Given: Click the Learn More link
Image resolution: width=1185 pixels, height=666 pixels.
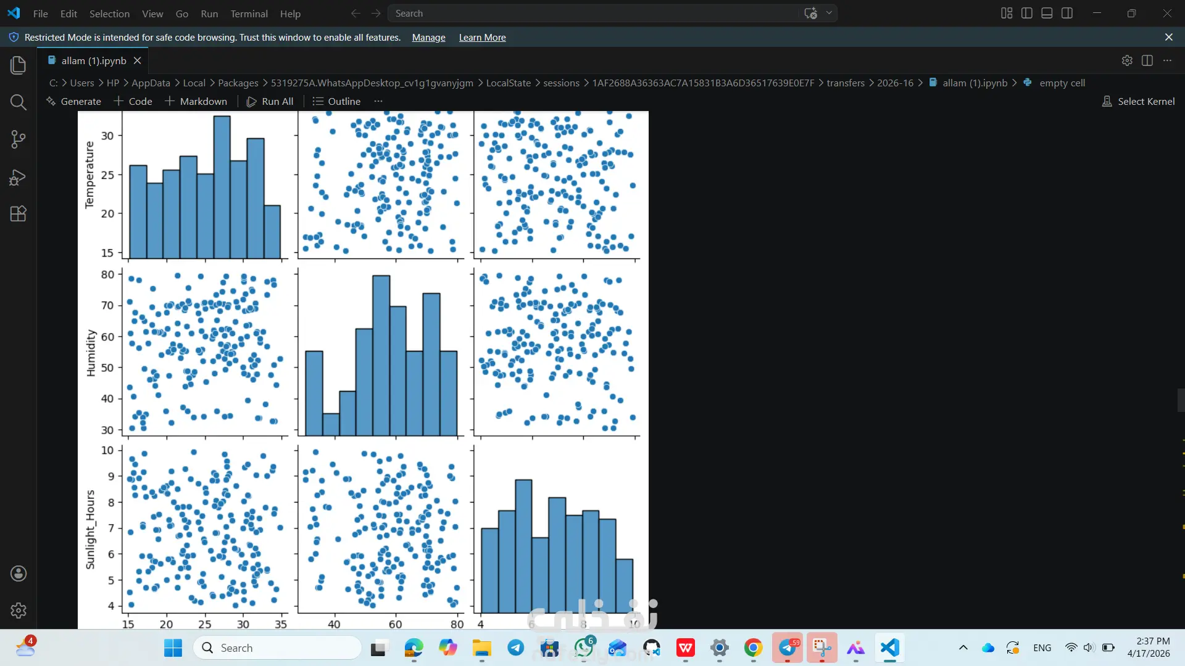Looking at the screenshot, I should pos(483,38).
